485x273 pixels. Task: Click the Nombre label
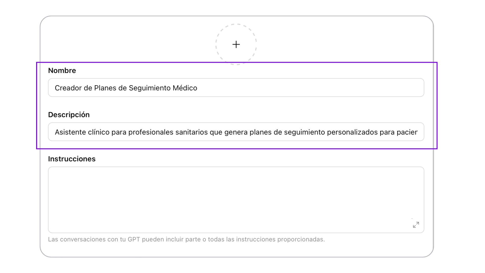click(x=62, y=71)
